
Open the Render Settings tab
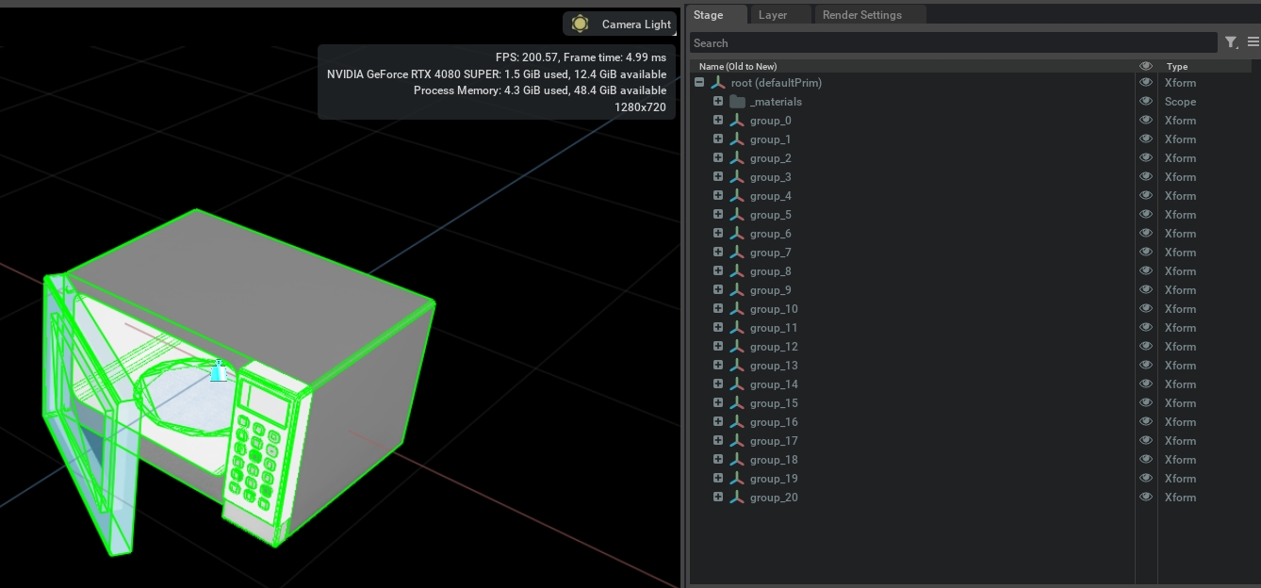pyautogui.click(x=861, y=15)
